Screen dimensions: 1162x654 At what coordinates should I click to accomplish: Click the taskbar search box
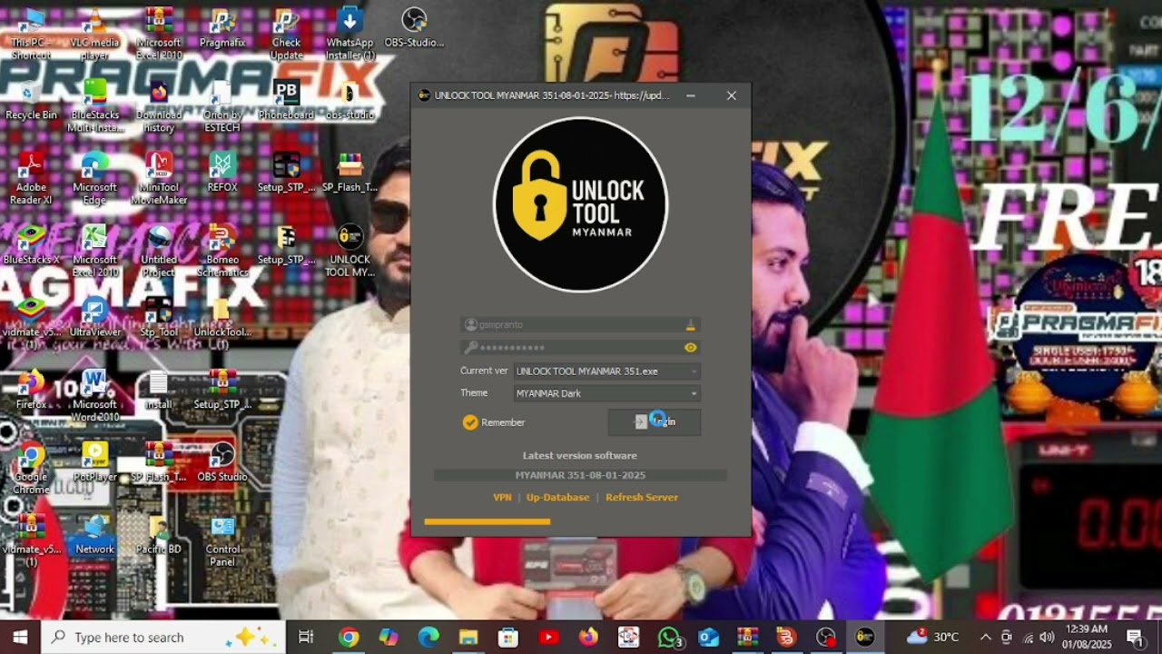164,637
